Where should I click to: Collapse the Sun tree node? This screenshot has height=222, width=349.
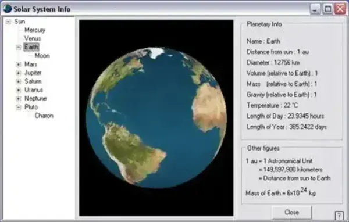(x=8, y=22)
